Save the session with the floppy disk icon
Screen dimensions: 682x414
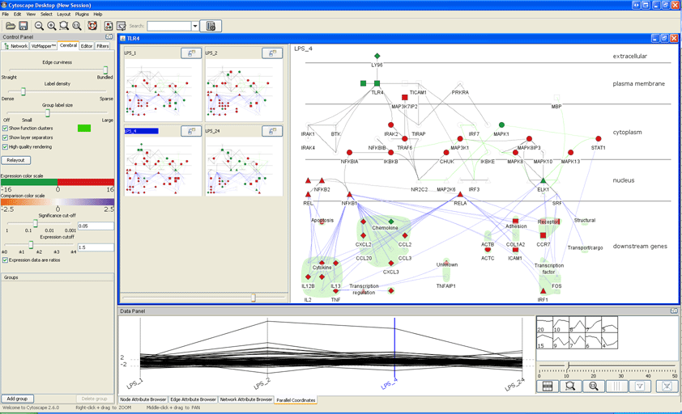(23, 26)
